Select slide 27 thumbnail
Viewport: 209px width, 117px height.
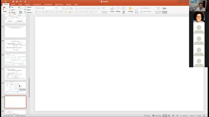coord(15,74)
